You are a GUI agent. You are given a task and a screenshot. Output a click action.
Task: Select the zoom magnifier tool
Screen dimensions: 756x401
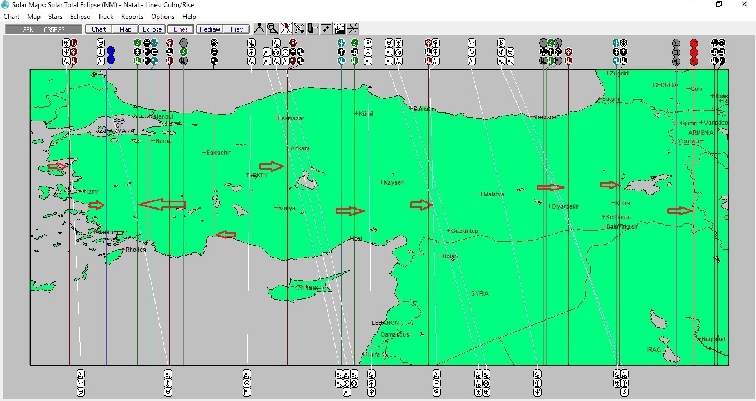click(272, 28)
